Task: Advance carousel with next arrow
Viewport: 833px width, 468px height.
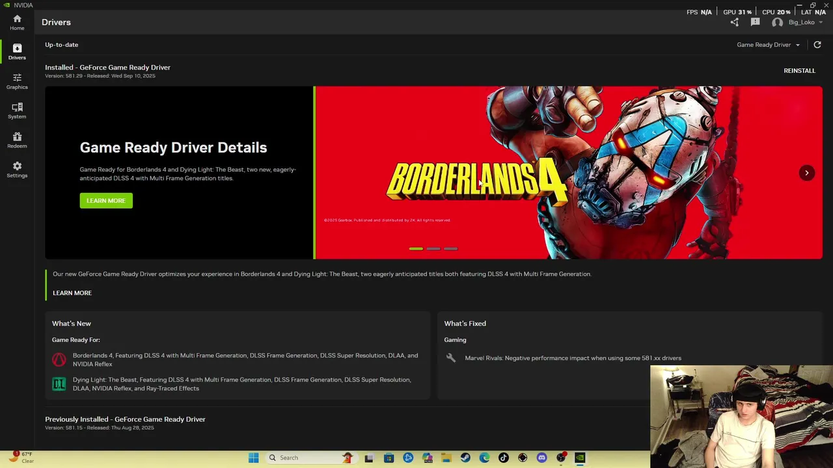Action: [806, 173]
